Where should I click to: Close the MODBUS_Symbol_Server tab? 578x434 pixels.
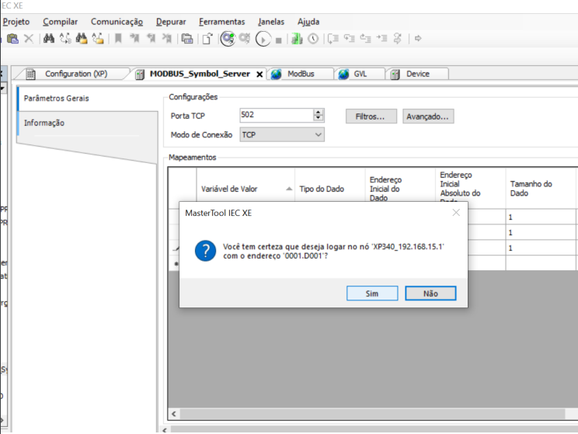[259, 75]
